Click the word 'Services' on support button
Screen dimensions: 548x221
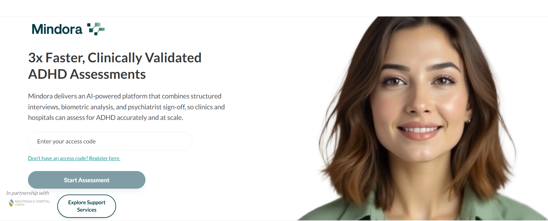tap(87, 210)
